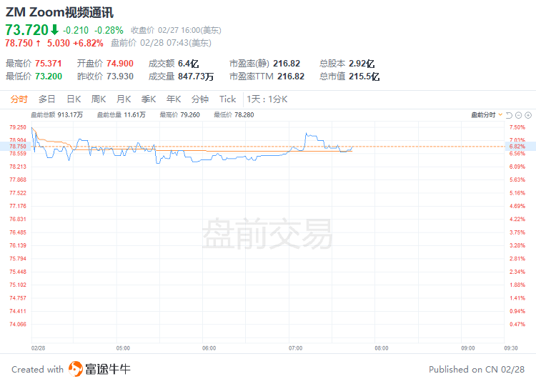The image size is (536, 384).
Task: Click the 盘前价 02/28 07:43 timestamp
Action: pos(161,43)
